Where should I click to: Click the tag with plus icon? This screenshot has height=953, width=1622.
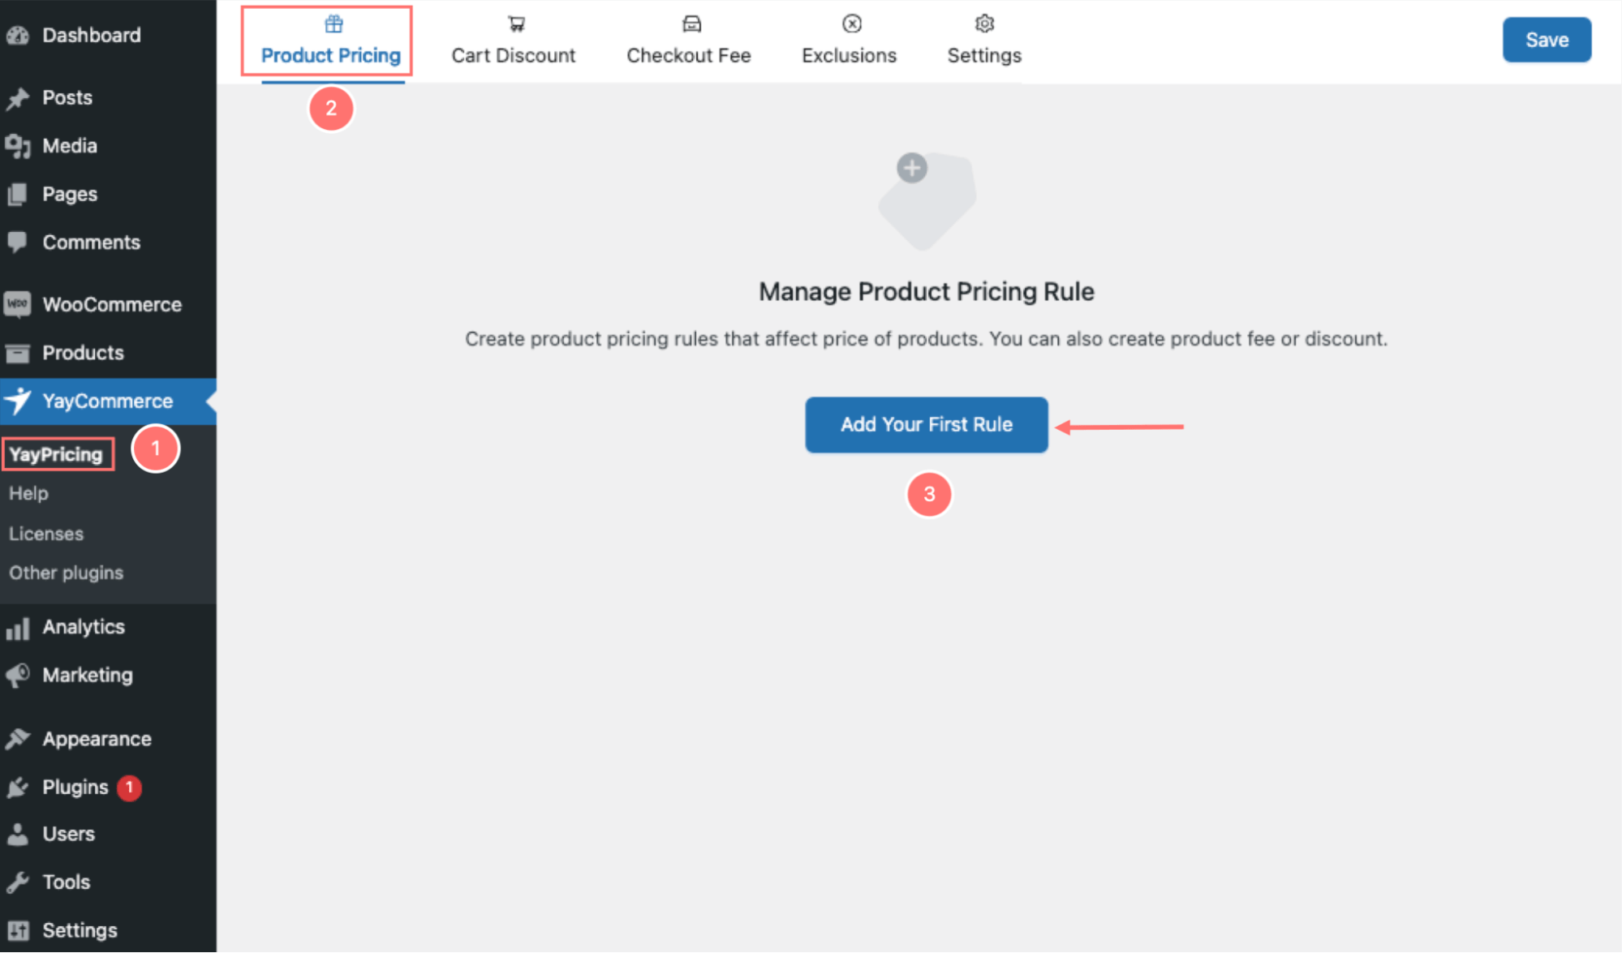pos(927,200)
